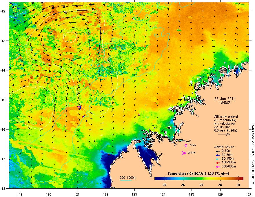Click the '200 1000m' depth label
The height and width of the screenshot is (197, 255).
click(x=128, y=178)
